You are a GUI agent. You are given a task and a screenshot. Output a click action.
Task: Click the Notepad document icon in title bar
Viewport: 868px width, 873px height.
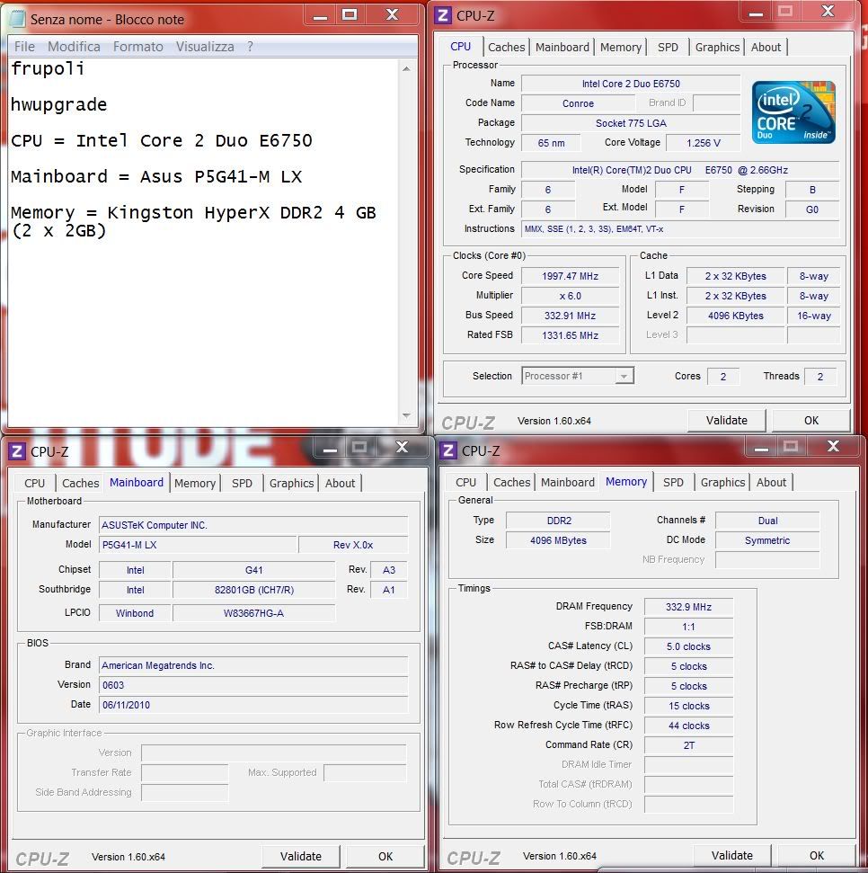pos(17,19)
